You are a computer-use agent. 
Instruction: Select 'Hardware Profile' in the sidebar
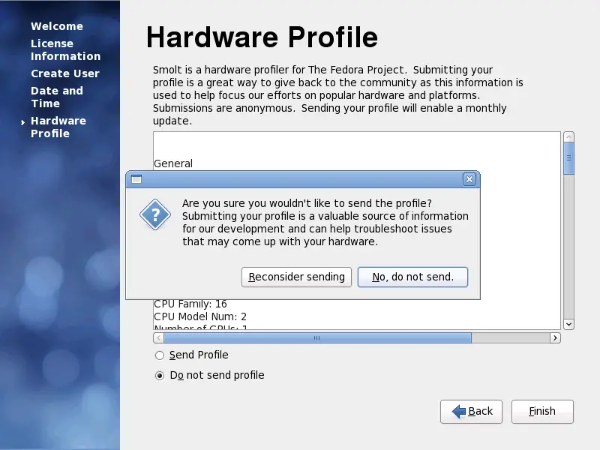[x=58, y=127]
